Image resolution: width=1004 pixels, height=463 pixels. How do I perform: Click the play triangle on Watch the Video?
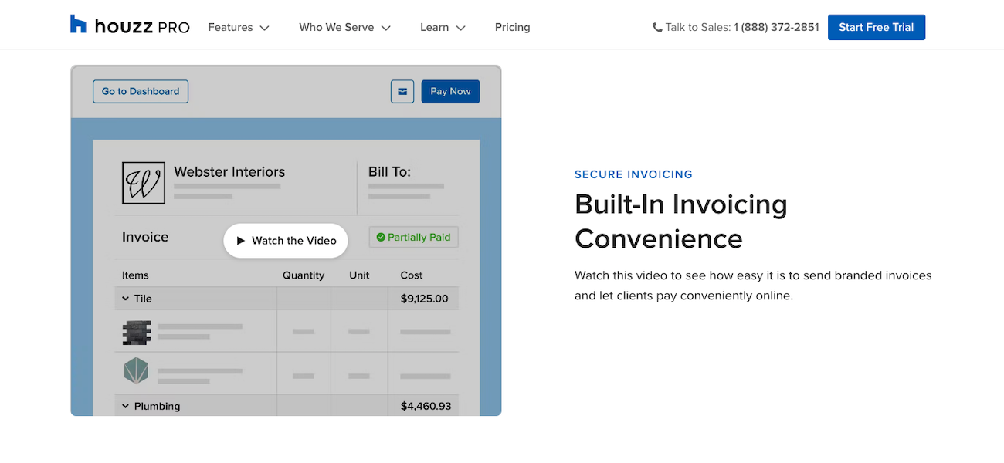tap(241, 241)
